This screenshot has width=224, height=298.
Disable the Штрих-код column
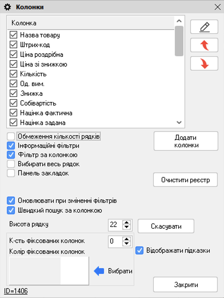tap(13, 44)
